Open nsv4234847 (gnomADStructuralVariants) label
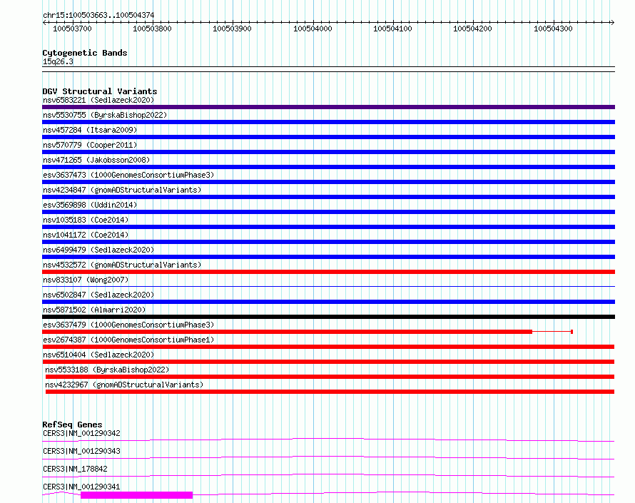 (122, 190)
